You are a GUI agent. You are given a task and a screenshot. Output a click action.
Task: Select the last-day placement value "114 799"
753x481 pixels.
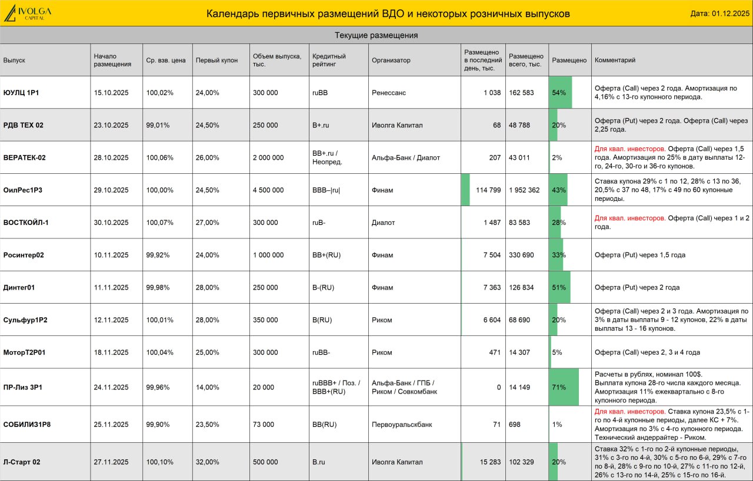click(488, 190)
